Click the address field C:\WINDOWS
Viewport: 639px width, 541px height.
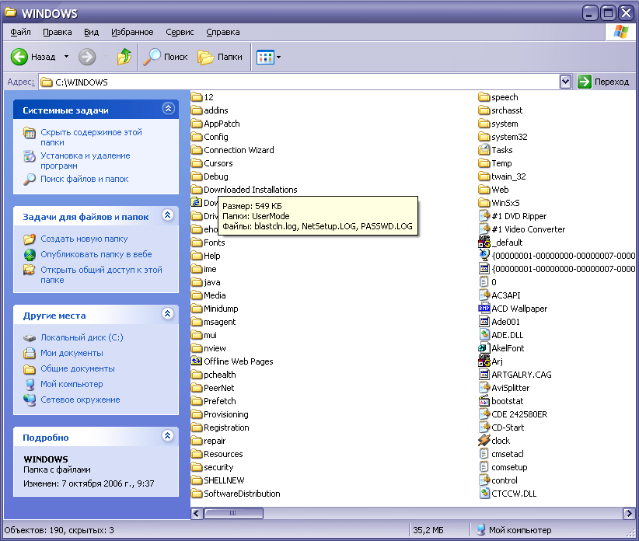pyautogui.click(x=299, y=82)
